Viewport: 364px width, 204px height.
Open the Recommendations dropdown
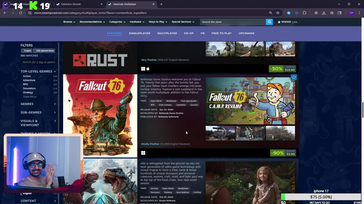point(92,22)
